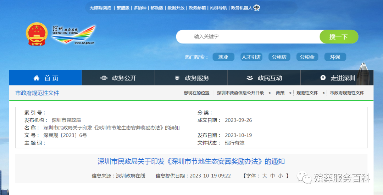Set font size to 小
This screenshot has width=383, height=195.
[x=280, y=176]
